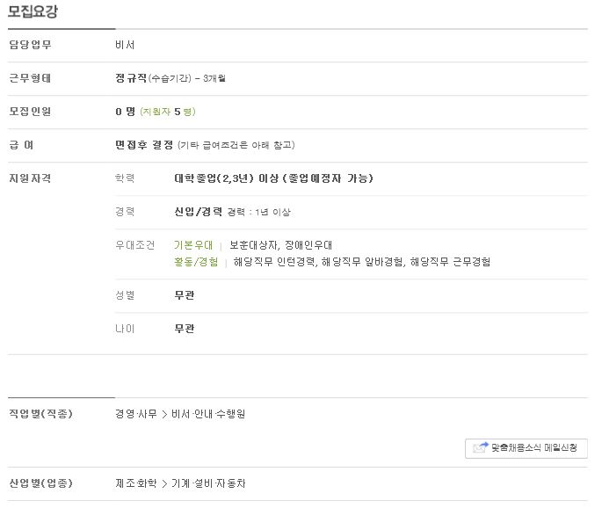Click the chevron after 제조·화학
Viewport: 602px width, 508px height.
[x=164, y=483]
